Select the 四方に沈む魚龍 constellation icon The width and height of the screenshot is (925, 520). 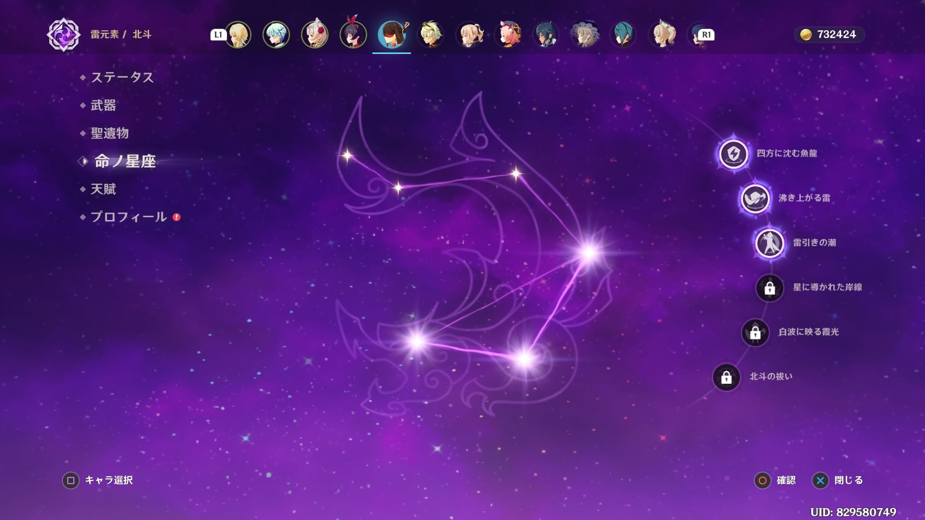click(x=733, y=154)
